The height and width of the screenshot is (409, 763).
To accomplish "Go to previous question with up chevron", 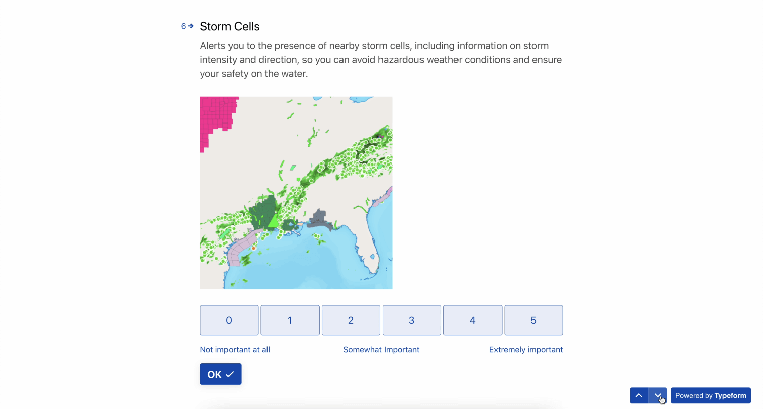I will coord(639,395).
